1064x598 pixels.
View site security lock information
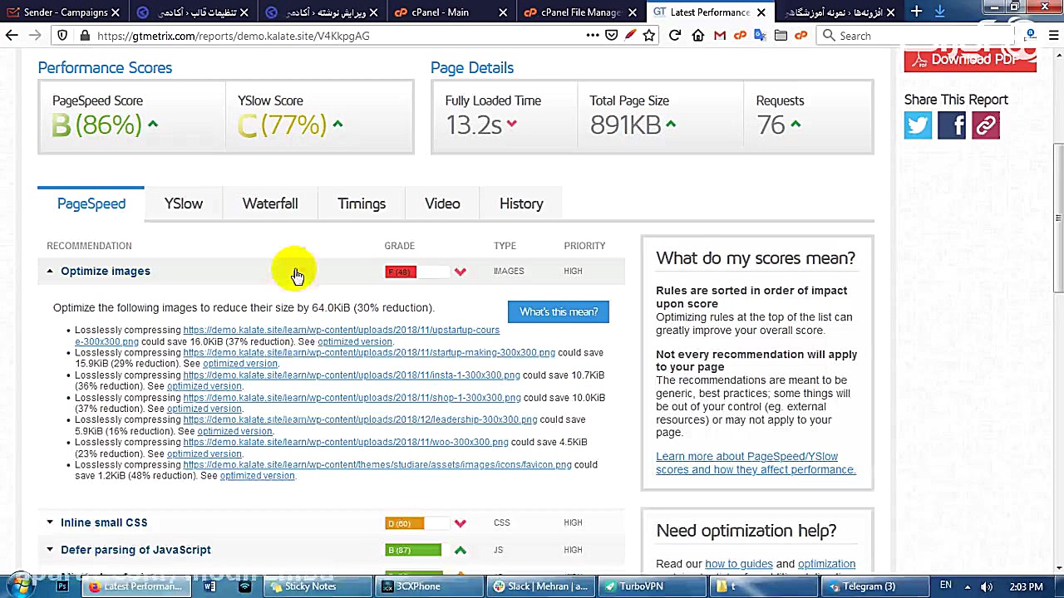point(84,36)
